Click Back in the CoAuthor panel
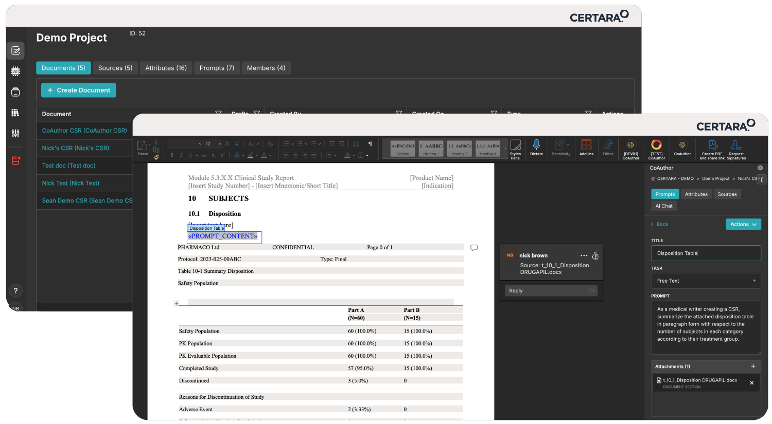 coord(659,224)
